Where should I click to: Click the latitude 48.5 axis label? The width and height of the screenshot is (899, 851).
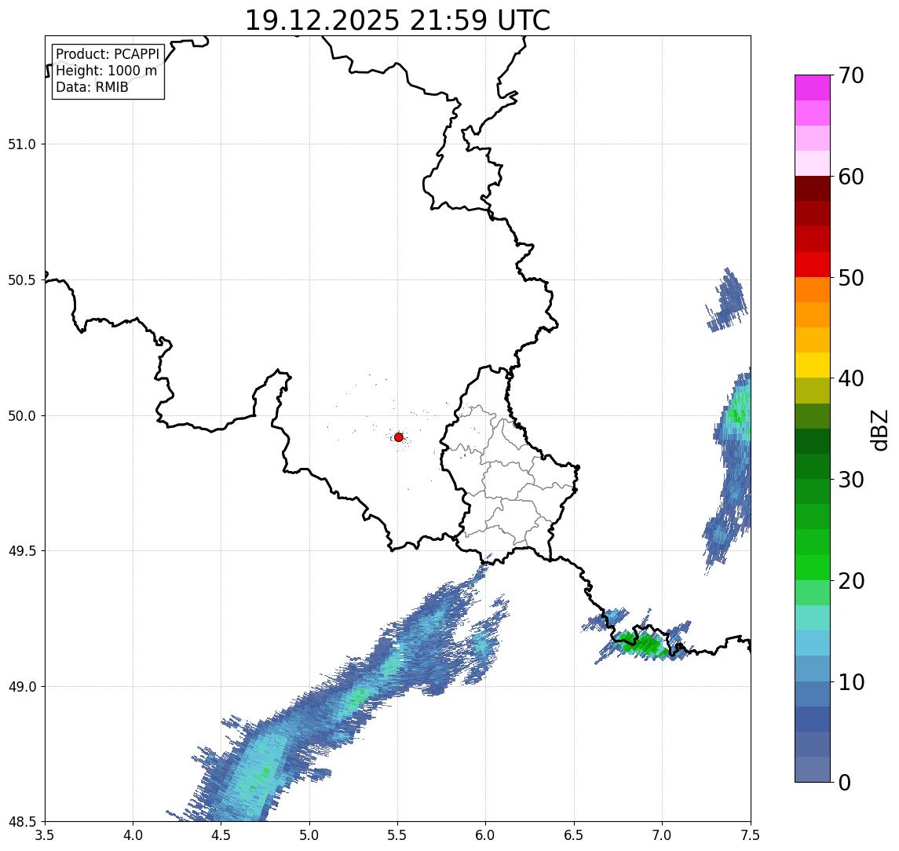22,822
